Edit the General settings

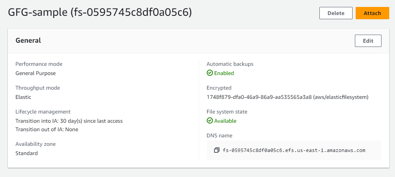[368, 41]
